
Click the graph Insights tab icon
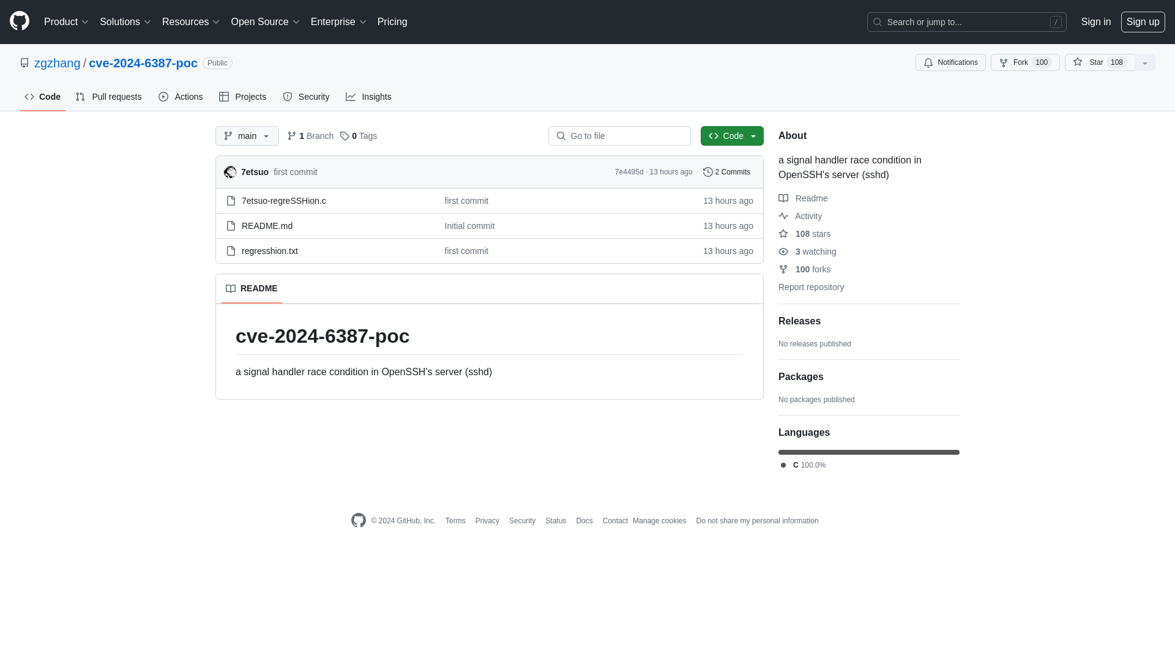click(x=350, y=97)
